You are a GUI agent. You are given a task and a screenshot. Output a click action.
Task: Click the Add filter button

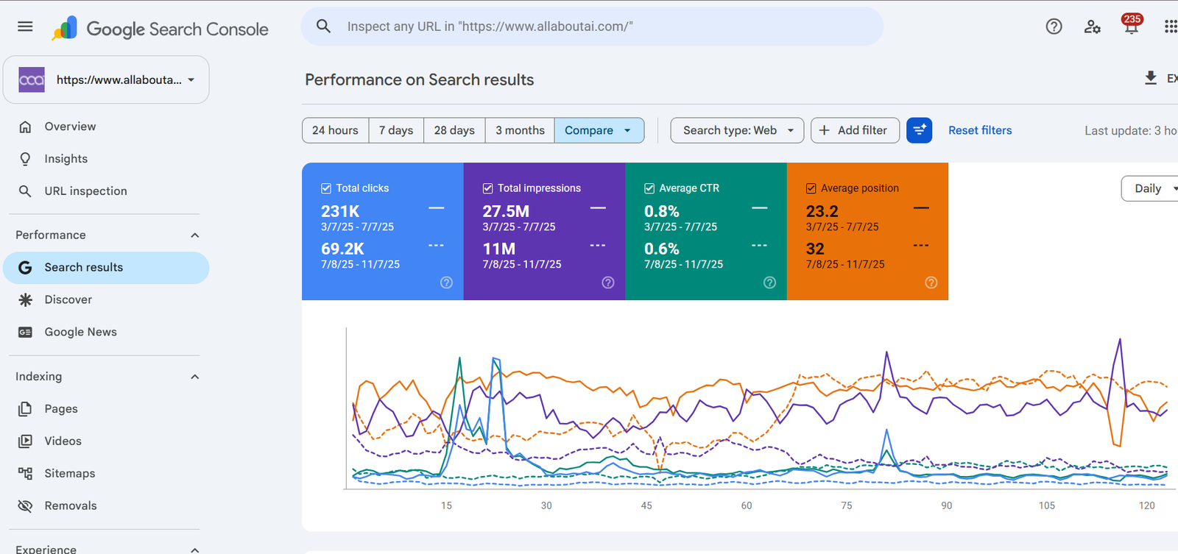[855, 130]
